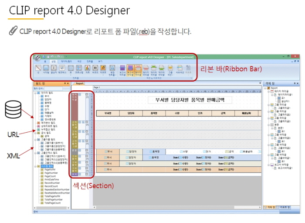Click the Save quick access icon
The height and width of the screenshot is (223, 305).
point(48,57)
